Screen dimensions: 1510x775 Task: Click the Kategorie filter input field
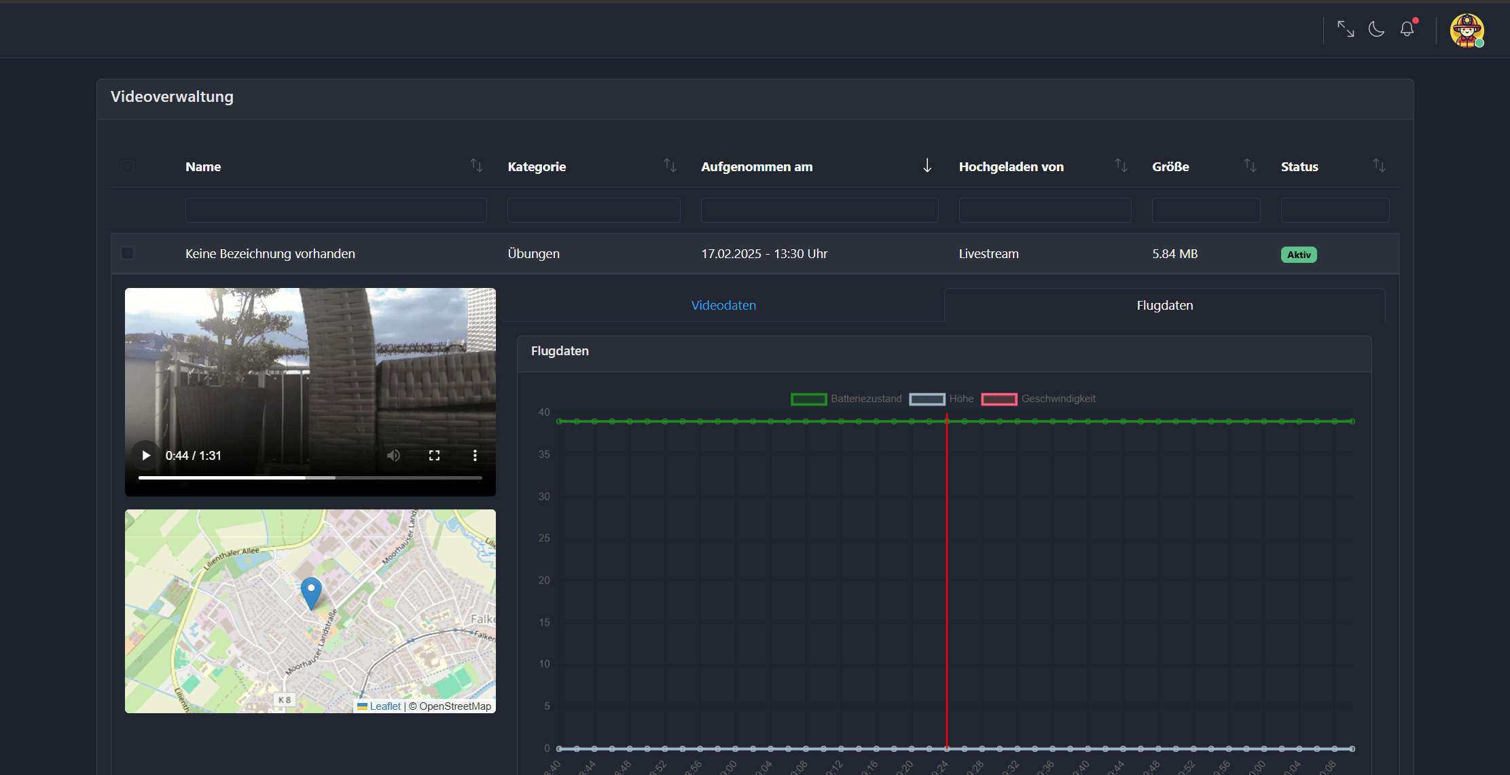593,210
